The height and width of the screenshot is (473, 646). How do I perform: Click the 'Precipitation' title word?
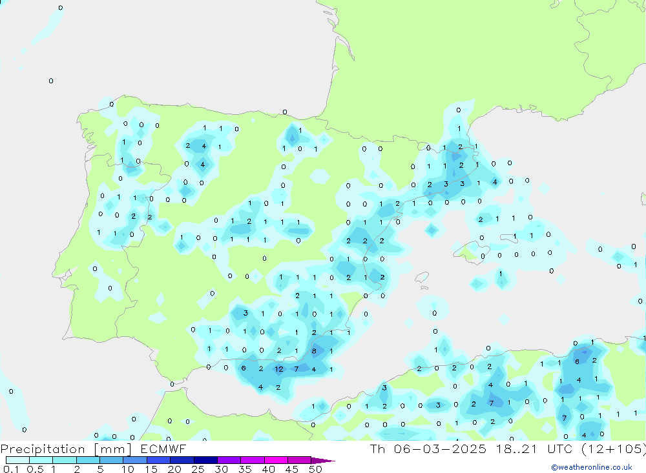[43, 449]
